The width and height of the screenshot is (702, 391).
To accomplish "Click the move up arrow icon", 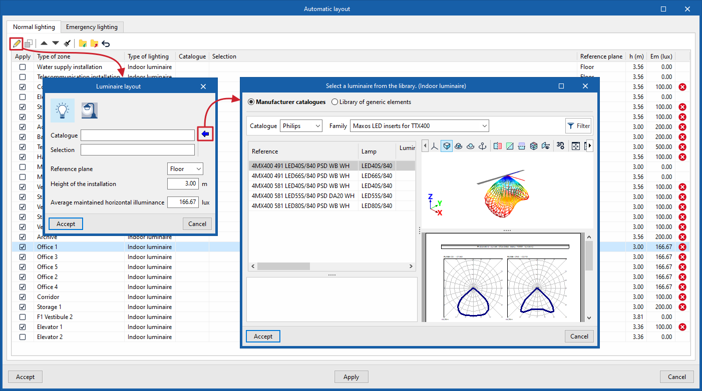I will tap(44, 43).
